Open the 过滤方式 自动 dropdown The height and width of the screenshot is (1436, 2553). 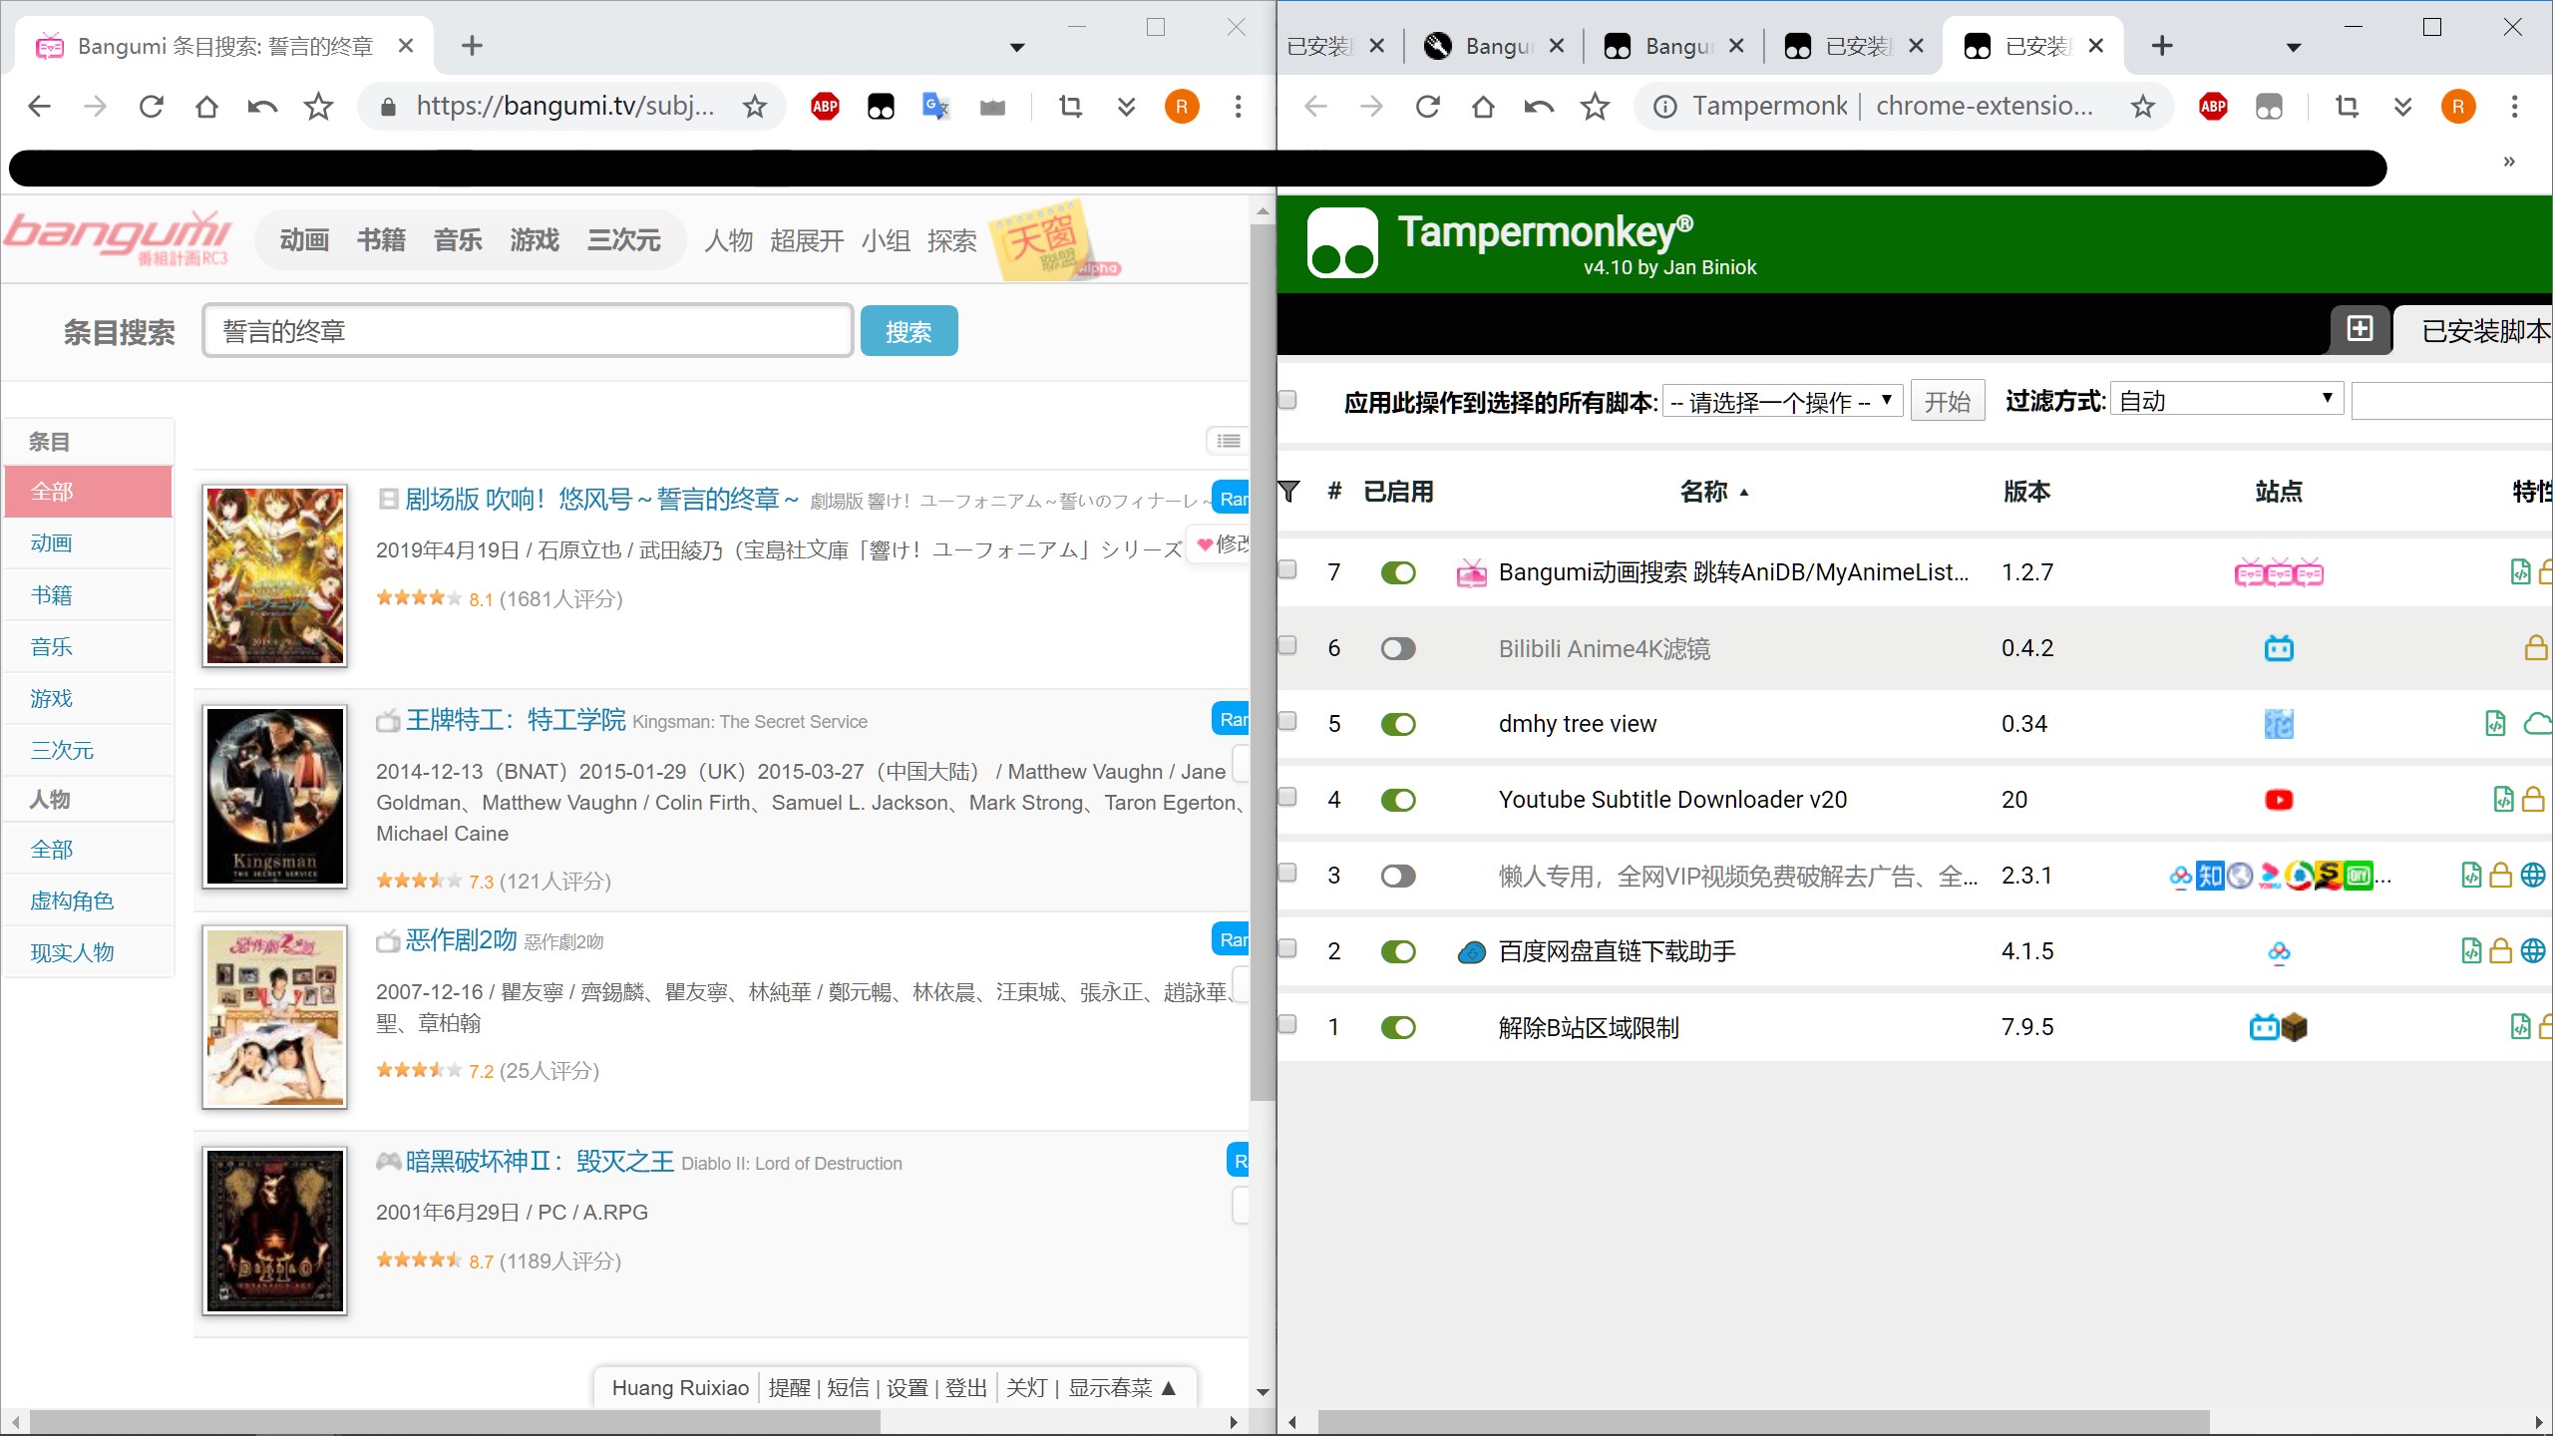point(2227,400)
